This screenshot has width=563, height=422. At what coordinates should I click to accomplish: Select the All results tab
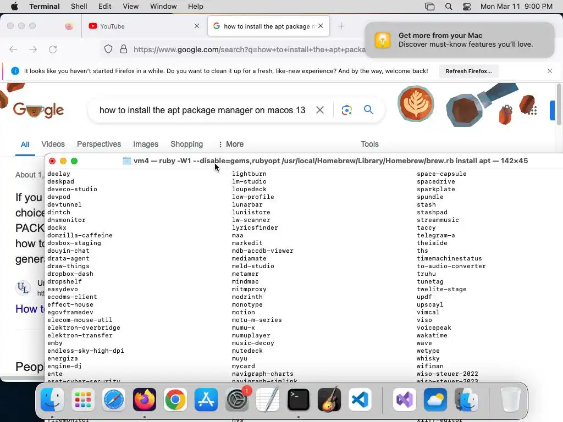point(25,145)
